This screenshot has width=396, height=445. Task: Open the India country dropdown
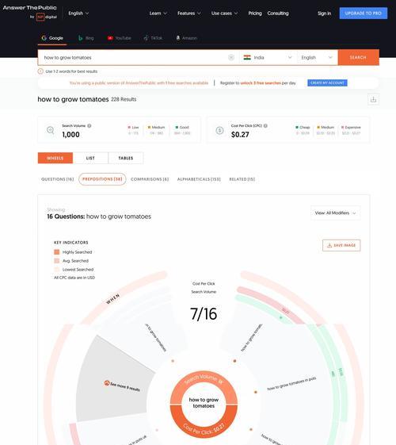coord(268,58)
